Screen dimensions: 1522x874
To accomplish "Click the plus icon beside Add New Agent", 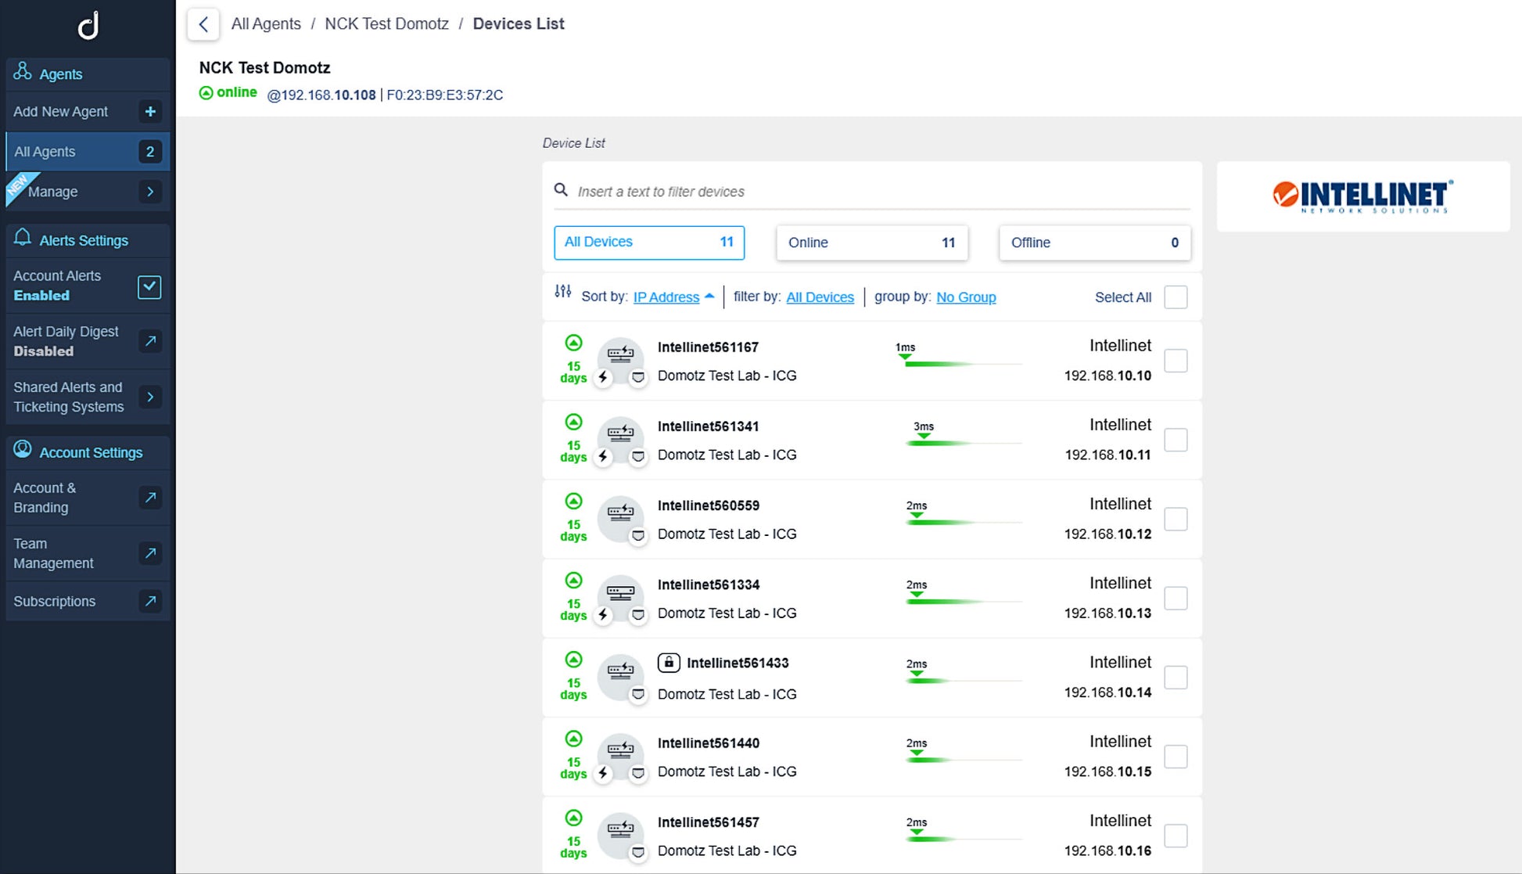I will [x=150, y=112].
